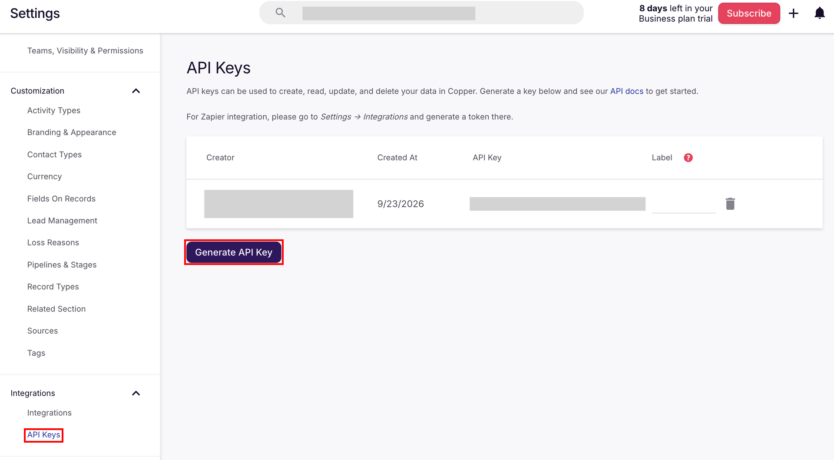Open the Integrations sub-item
This screenshot has height=460, width=834.
(x=50, y=413)
